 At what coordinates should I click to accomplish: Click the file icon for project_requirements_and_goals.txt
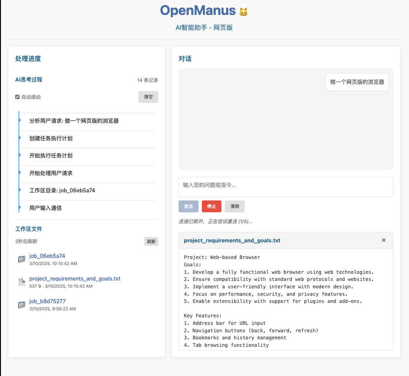point(22,282)
